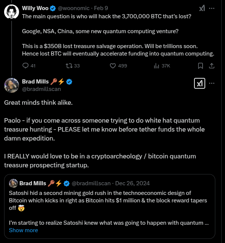225x243 pixels.
Task: Click boxed Grok icon on Brad Mills' post
Action: (x=200, y=83)
